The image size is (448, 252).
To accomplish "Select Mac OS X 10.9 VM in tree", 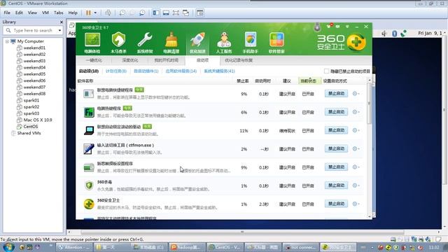I will click(x=37, y=120).
